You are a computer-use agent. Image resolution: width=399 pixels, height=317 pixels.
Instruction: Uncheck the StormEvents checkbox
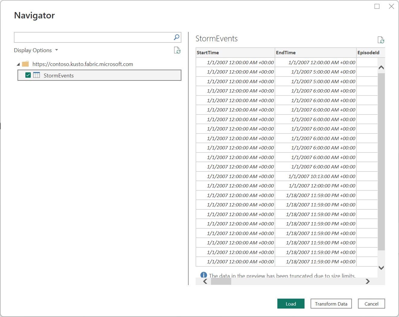click(28, 75)
